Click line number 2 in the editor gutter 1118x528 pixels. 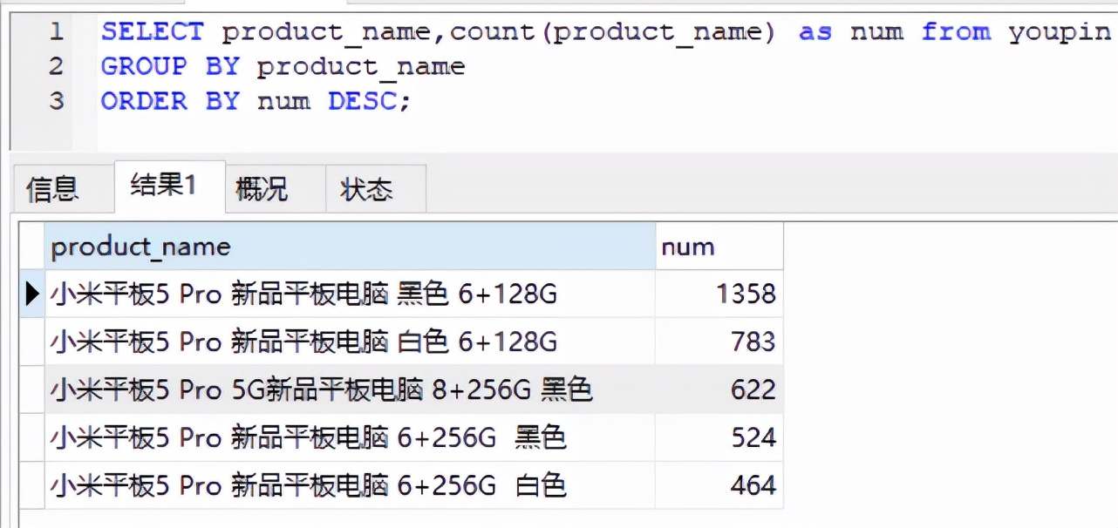coord(57,66)
